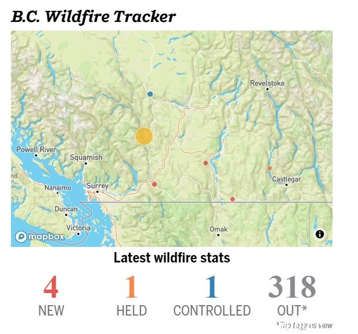Click the B.C. Wildfire Tracker title
The width and height of the screenshot is (358, 334).
click(93, 17)
